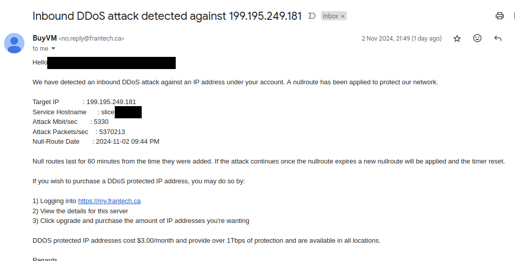Click the blacked-out hostname after "slice"
Image resolution: width=515 pixels, height=261 pixels.
click(x=128, y=112)
